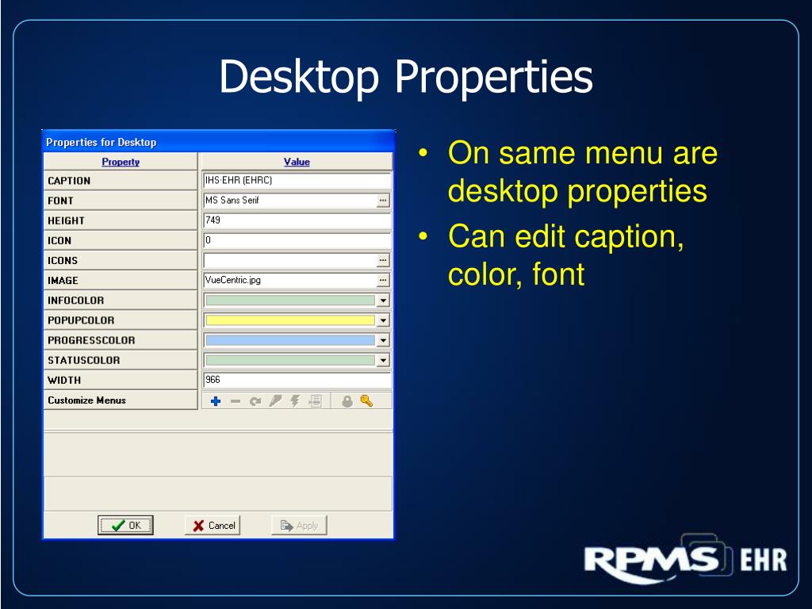This screenshot has height=609, width=812.
Task: Click the yellow POPUPCOLOR swatch
Action: (x=290, y=320)
